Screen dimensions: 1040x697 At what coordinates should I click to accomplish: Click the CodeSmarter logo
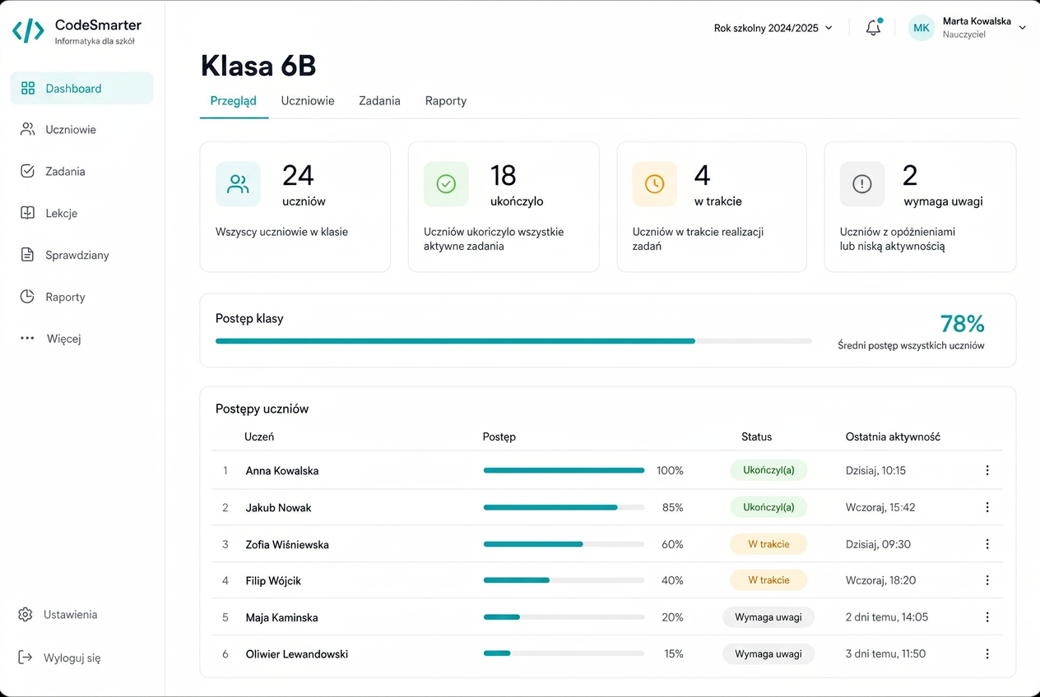[x=29, y=31]
